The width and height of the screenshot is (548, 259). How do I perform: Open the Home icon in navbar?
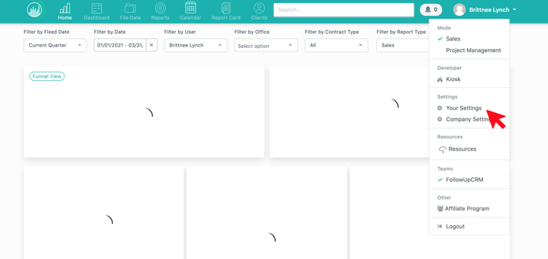click(64, 9)
